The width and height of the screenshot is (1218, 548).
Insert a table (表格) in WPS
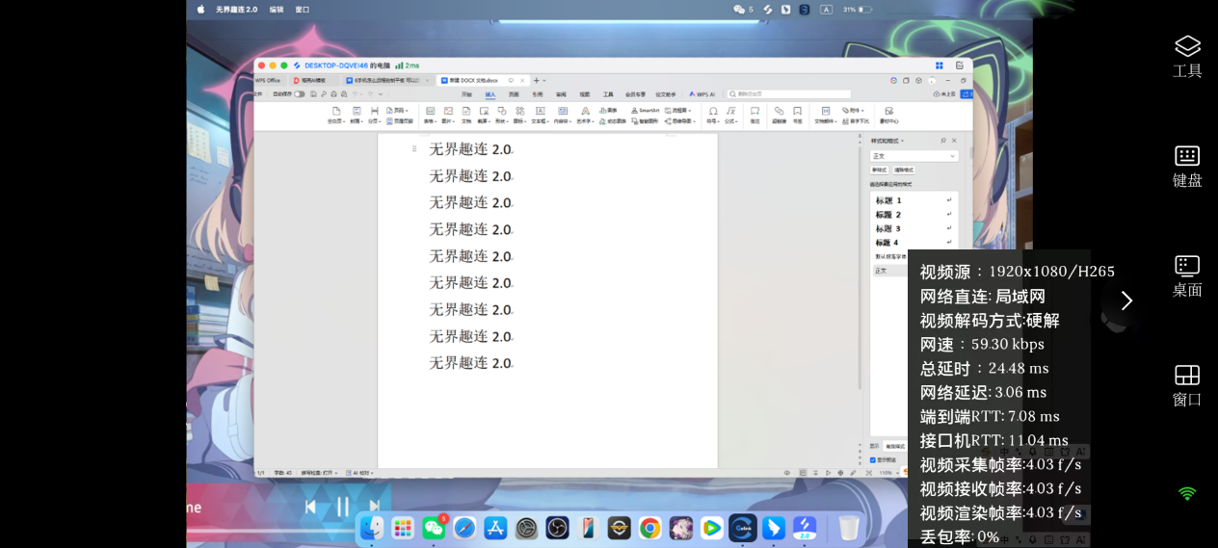tap(430, 117)
